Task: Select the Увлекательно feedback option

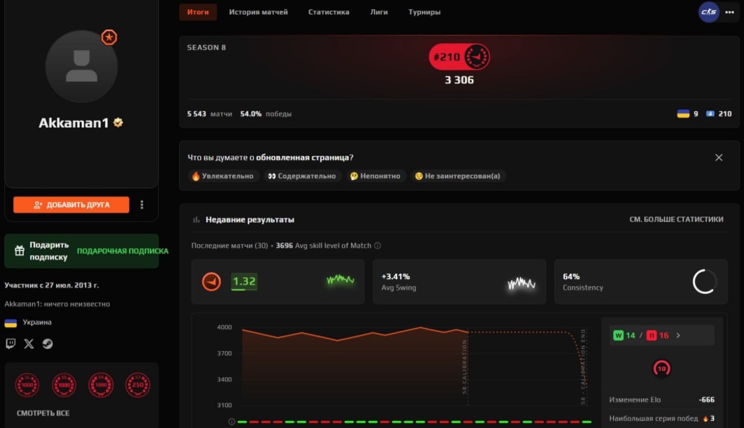Action: coord(223,176)
